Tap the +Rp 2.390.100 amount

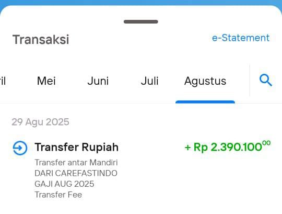point(227,147)
